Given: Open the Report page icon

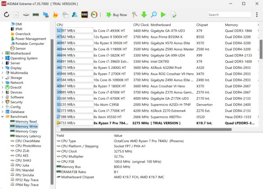Looking at the screenshot, I should click(16, 15).
